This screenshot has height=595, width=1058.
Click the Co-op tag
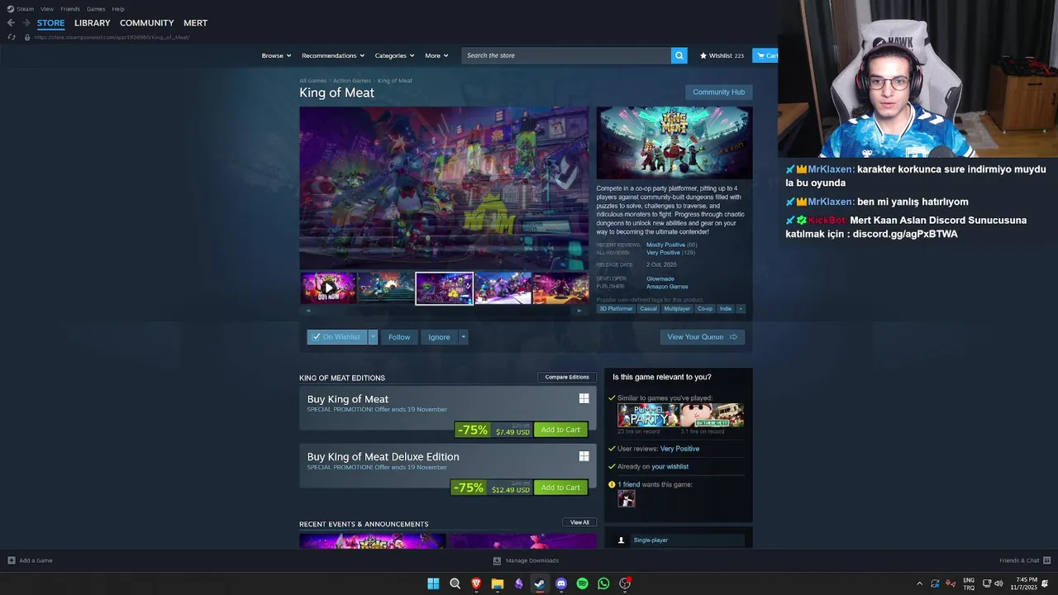click(x=705, y=309)
